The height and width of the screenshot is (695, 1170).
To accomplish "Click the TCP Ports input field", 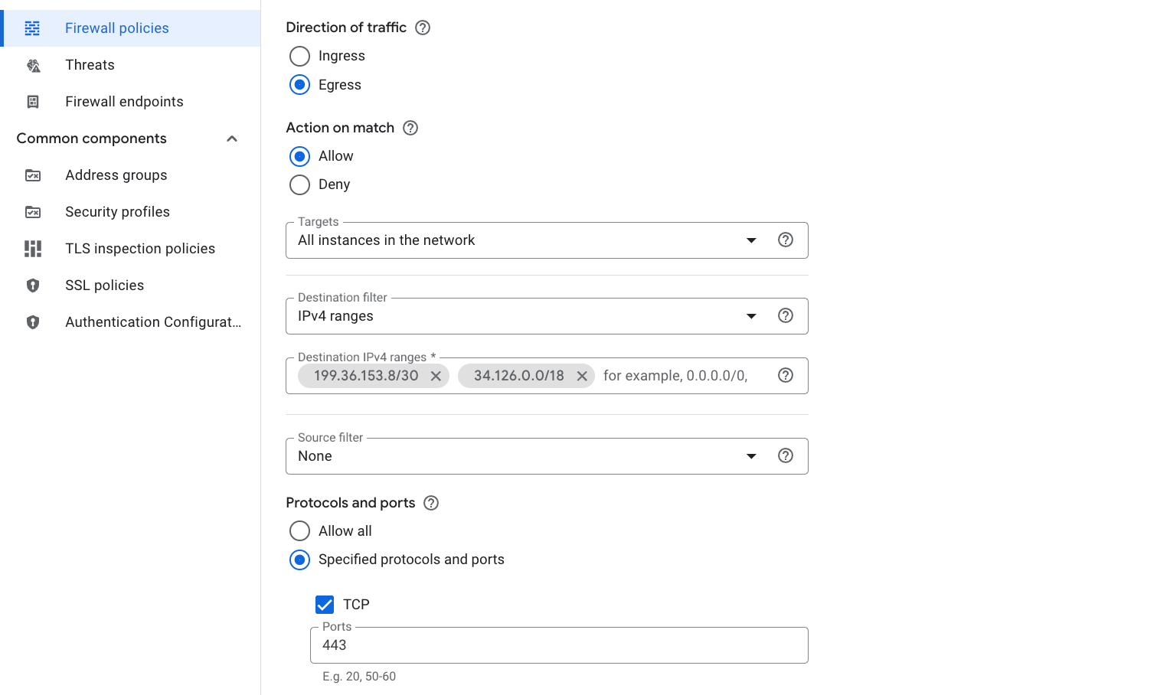I will pyautogui.click(x=559, y=645).
